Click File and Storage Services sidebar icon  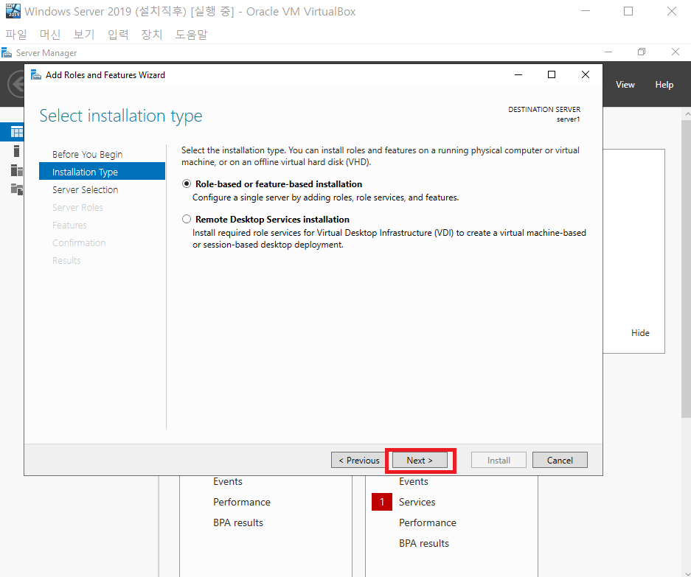click(17, 189)
